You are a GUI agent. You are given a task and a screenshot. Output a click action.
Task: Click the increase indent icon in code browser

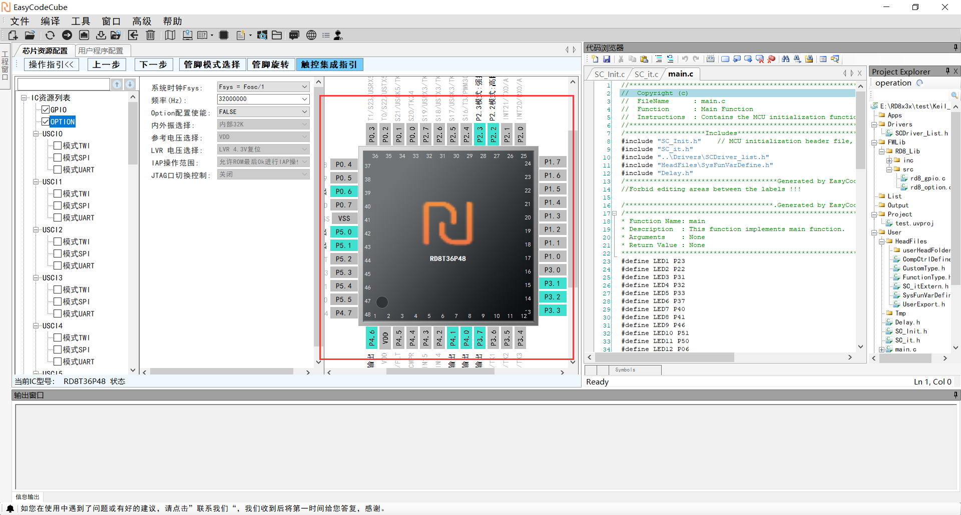(x=659, y=59)
